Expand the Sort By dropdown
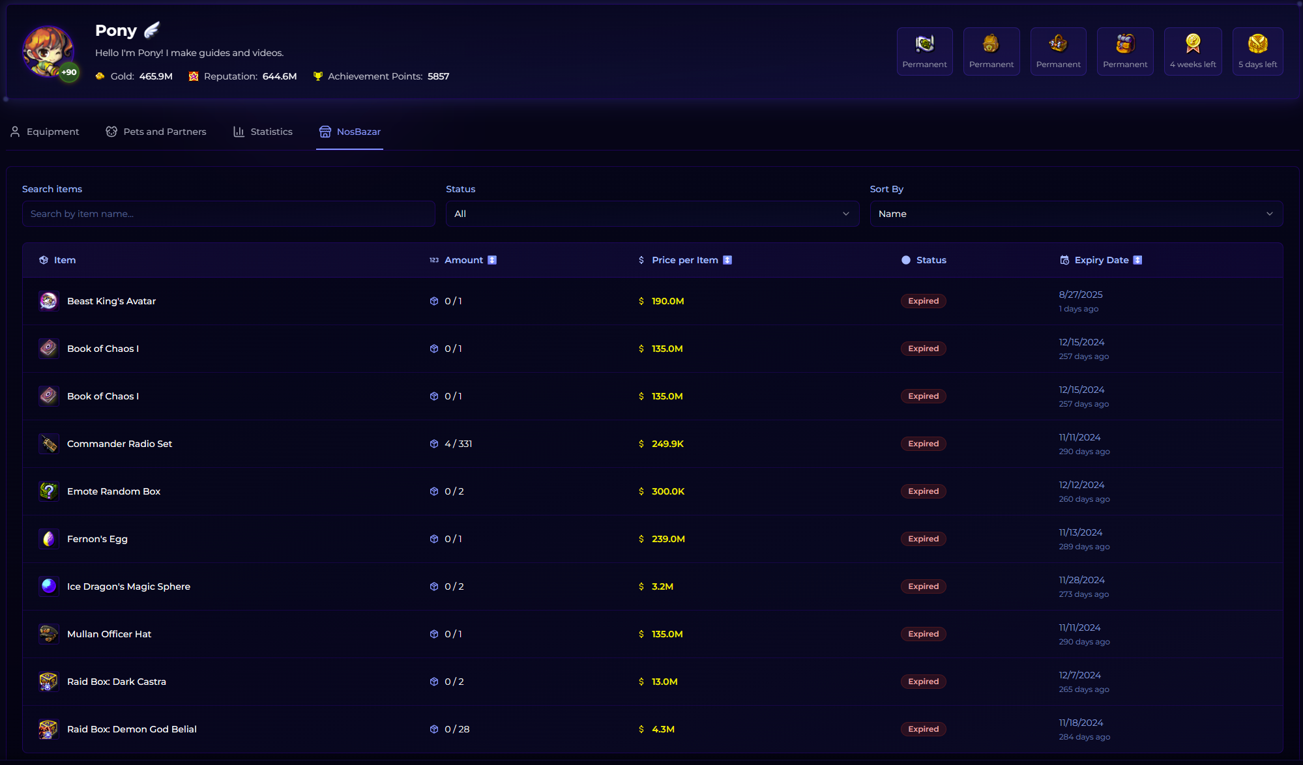 pos(1076,214)
